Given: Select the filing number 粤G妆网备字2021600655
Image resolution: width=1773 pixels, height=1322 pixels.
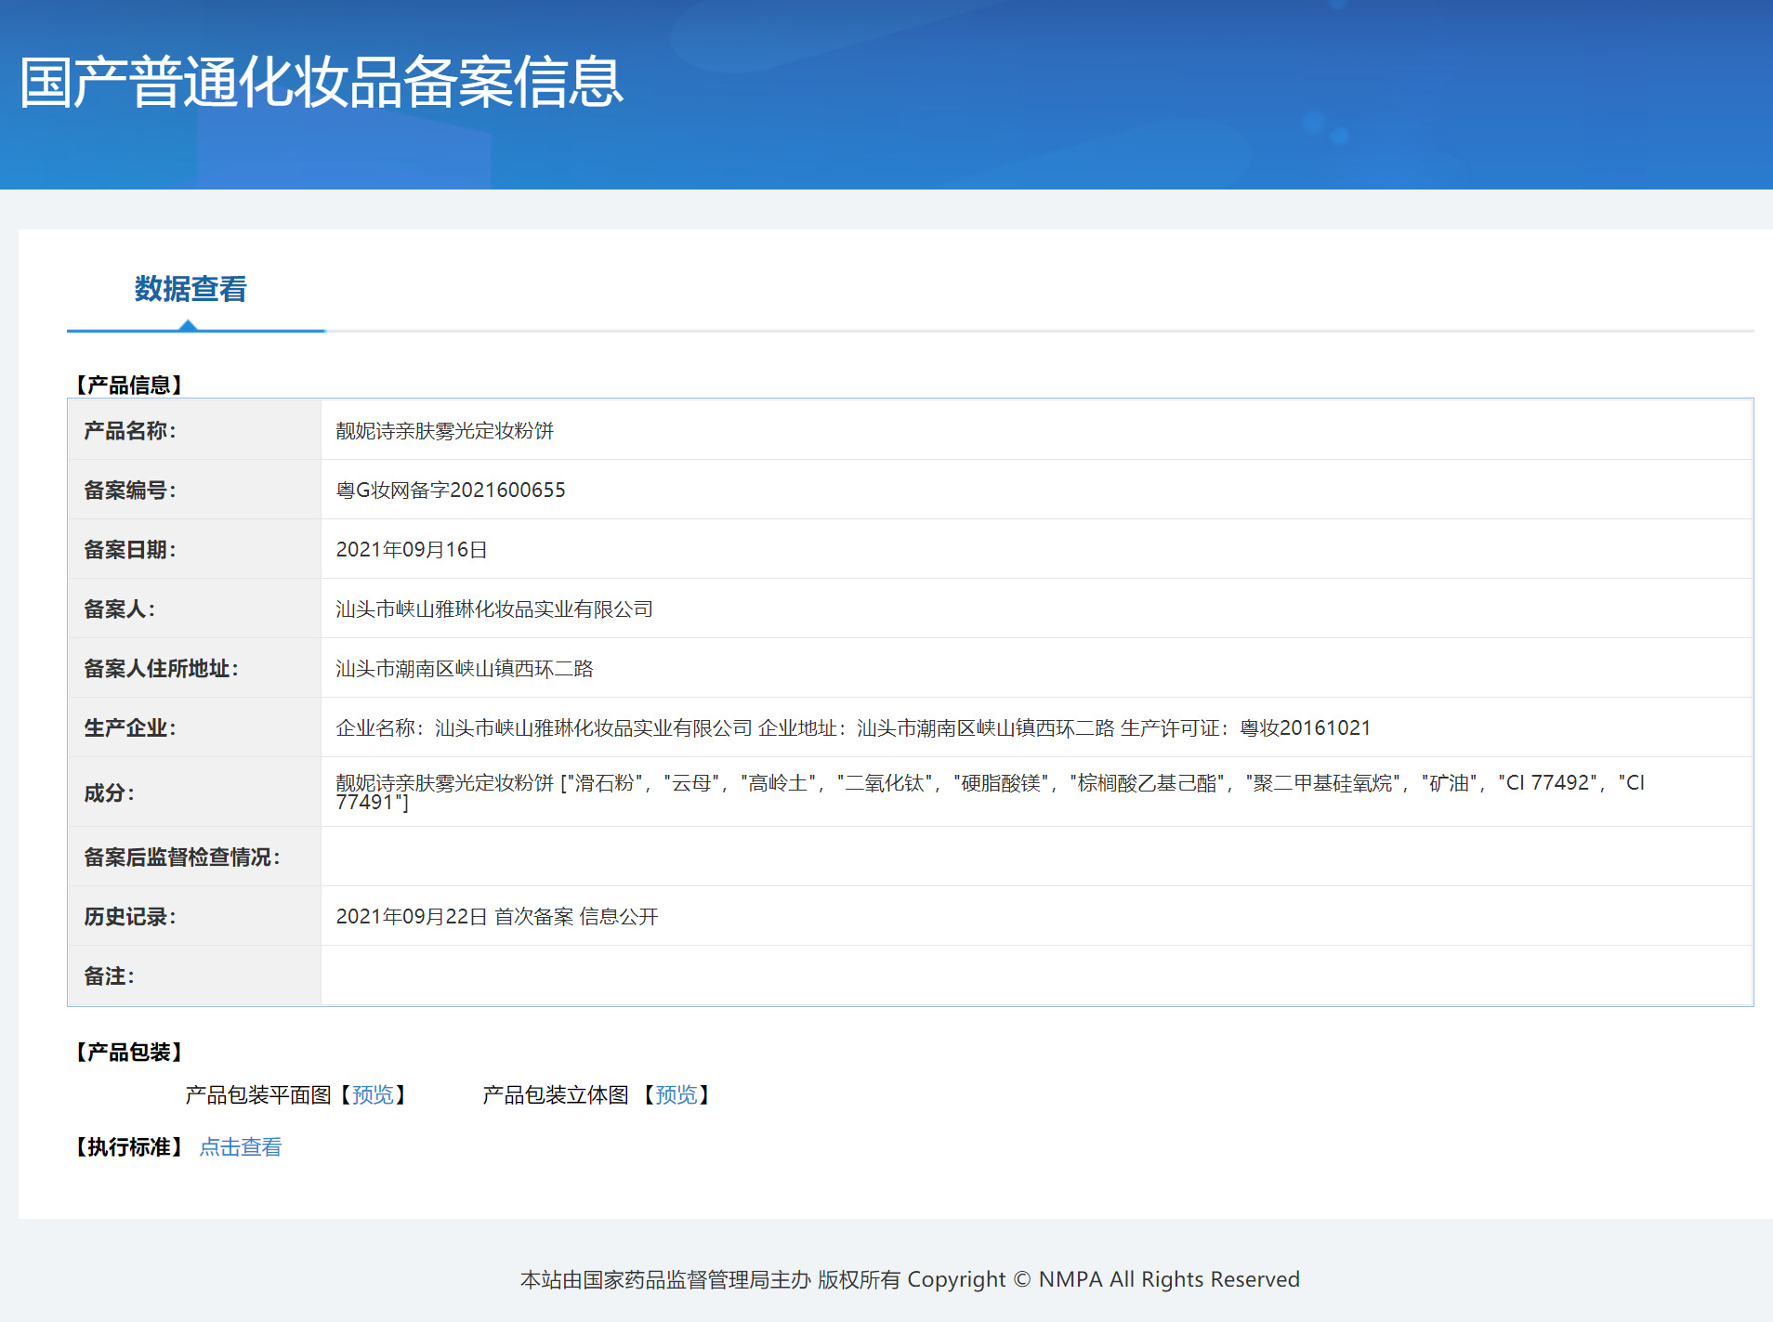Looking at the screenshot, I should point(451,491).
